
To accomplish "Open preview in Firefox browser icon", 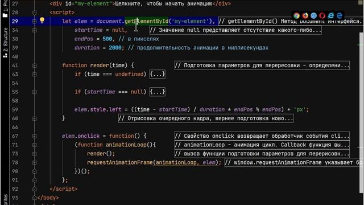I will [x=305, y=15].
